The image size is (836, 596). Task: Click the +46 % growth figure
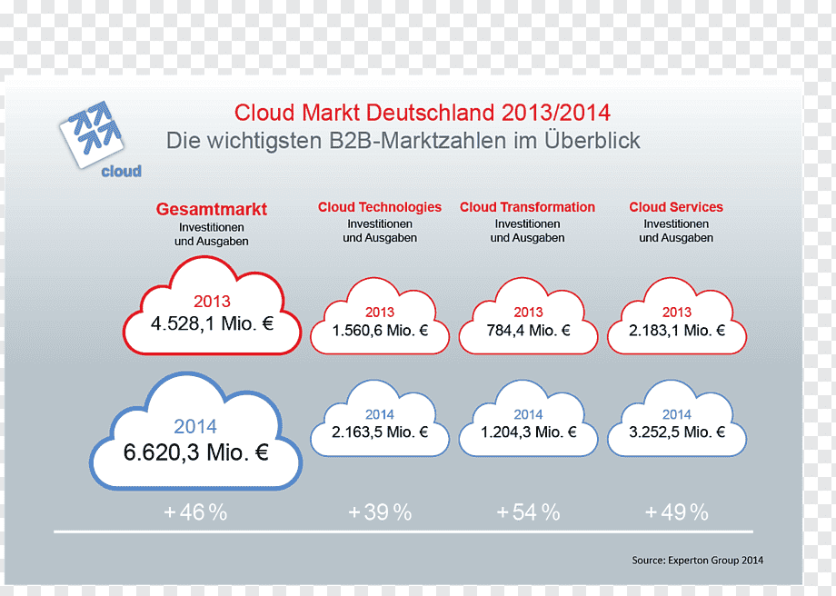(195, 512)
